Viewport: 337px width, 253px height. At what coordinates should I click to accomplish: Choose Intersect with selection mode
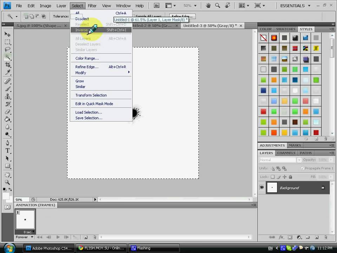(44, 16)
